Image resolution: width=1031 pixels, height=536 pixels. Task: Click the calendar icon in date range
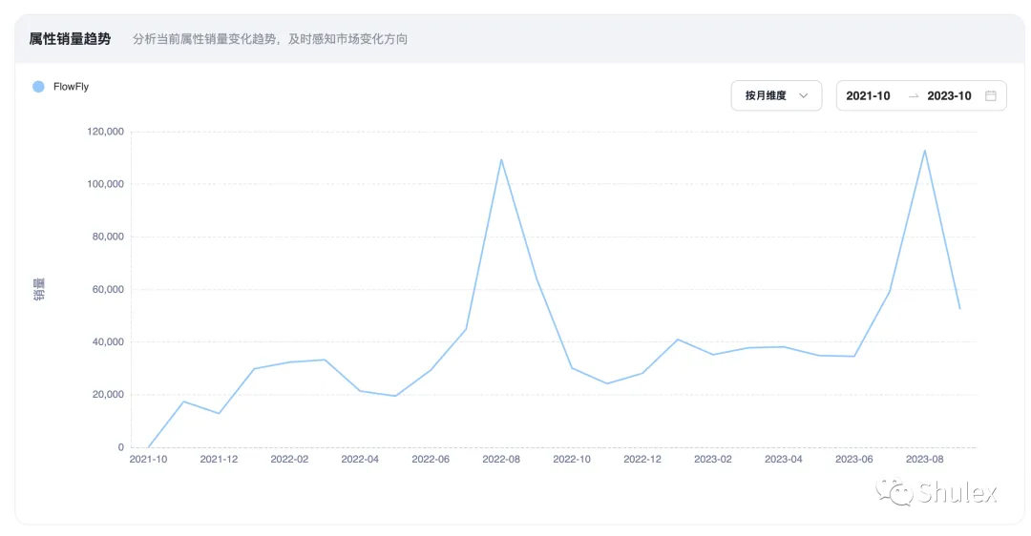(x=990, y=96)
